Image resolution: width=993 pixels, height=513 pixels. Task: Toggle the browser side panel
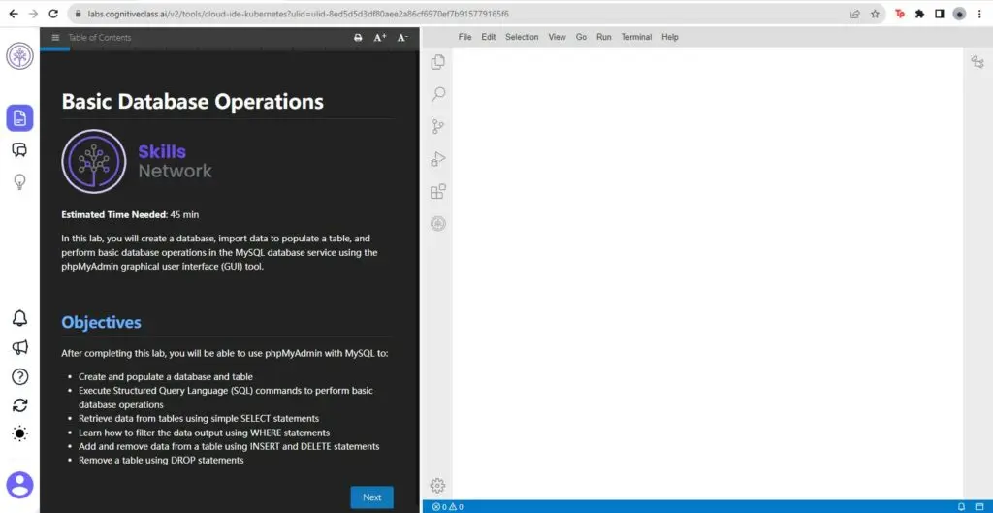[x=939, y=14]
